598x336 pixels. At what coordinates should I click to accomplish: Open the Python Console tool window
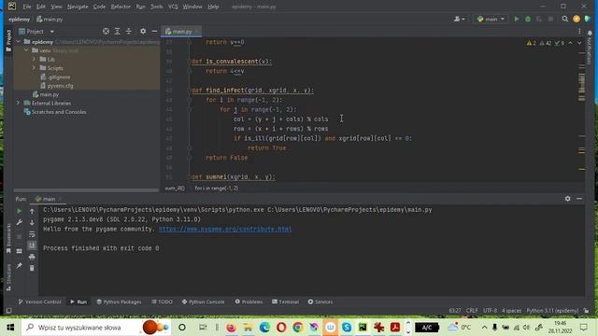coord(204,301)
